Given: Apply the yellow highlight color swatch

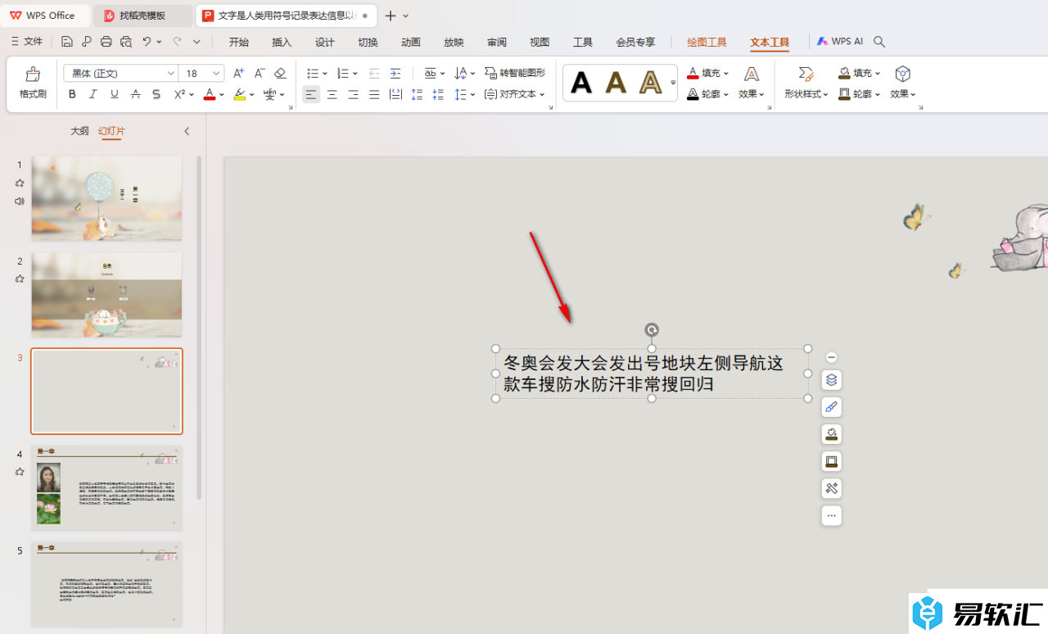Looking at the screenshot, I should tap(239, 95).
